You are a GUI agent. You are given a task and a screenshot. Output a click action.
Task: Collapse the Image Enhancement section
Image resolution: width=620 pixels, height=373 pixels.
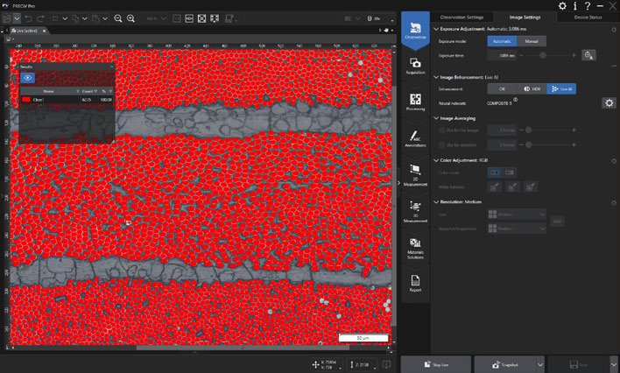(437, 78)
